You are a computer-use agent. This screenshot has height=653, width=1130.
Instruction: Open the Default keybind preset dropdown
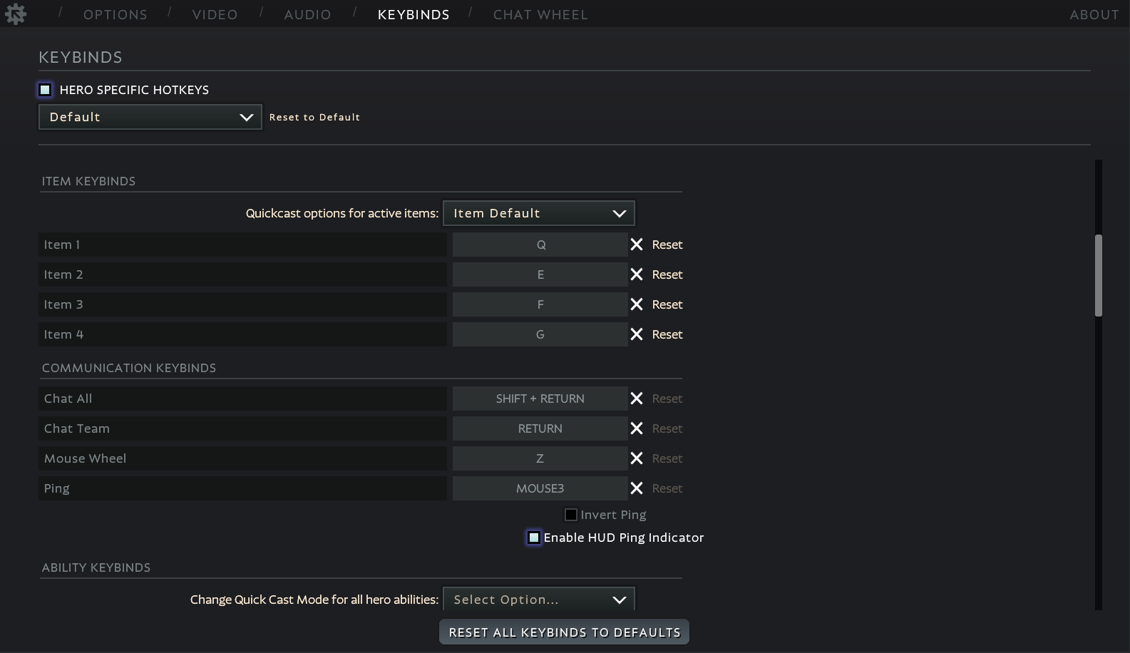click(x=150, y=117)
